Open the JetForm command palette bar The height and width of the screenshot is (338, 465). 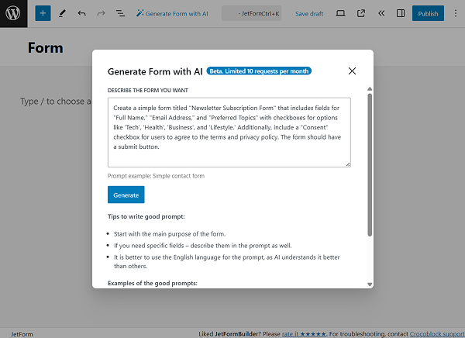pyautogui.click(x=251, y=13)
